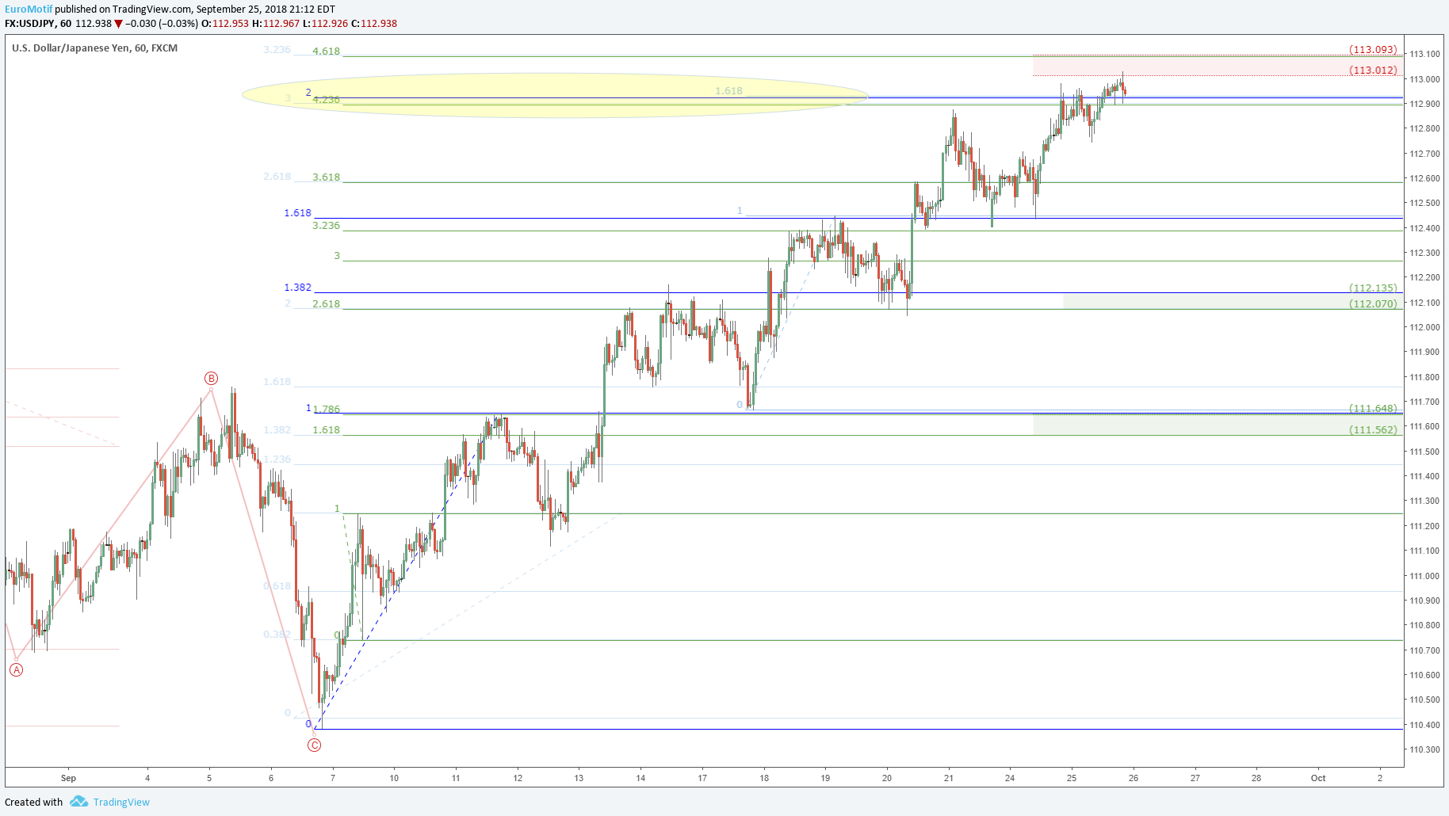Click the (111.648) green price label
Image resolution: width=1449 pixels, height=816 pixels.
[1374, 408]
